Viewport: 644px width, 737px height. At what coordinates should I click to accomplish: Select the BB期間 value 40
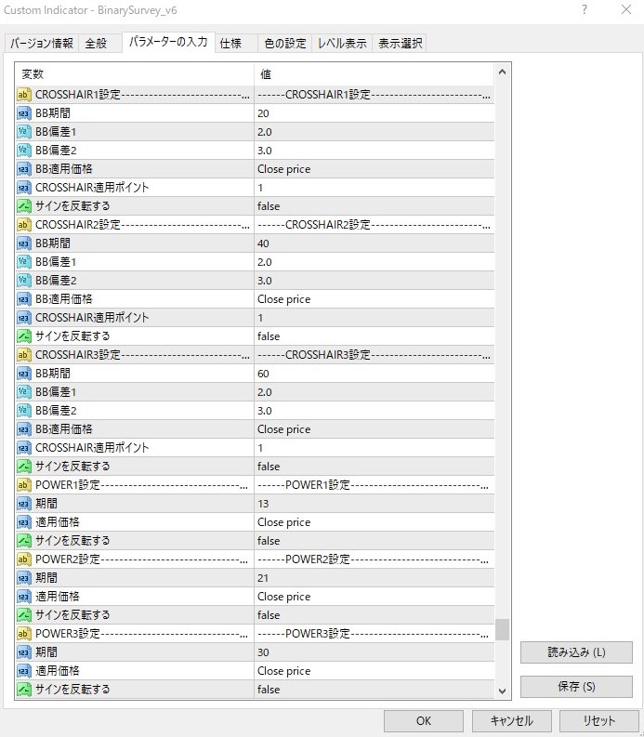[x=375, y=243]
